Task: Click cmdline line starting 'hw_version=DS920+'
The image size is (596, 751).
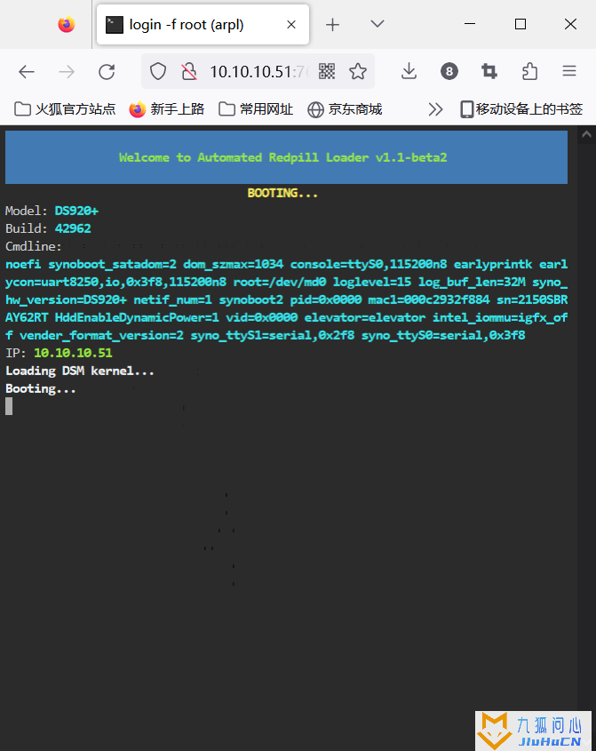Action: pos(286,300)
